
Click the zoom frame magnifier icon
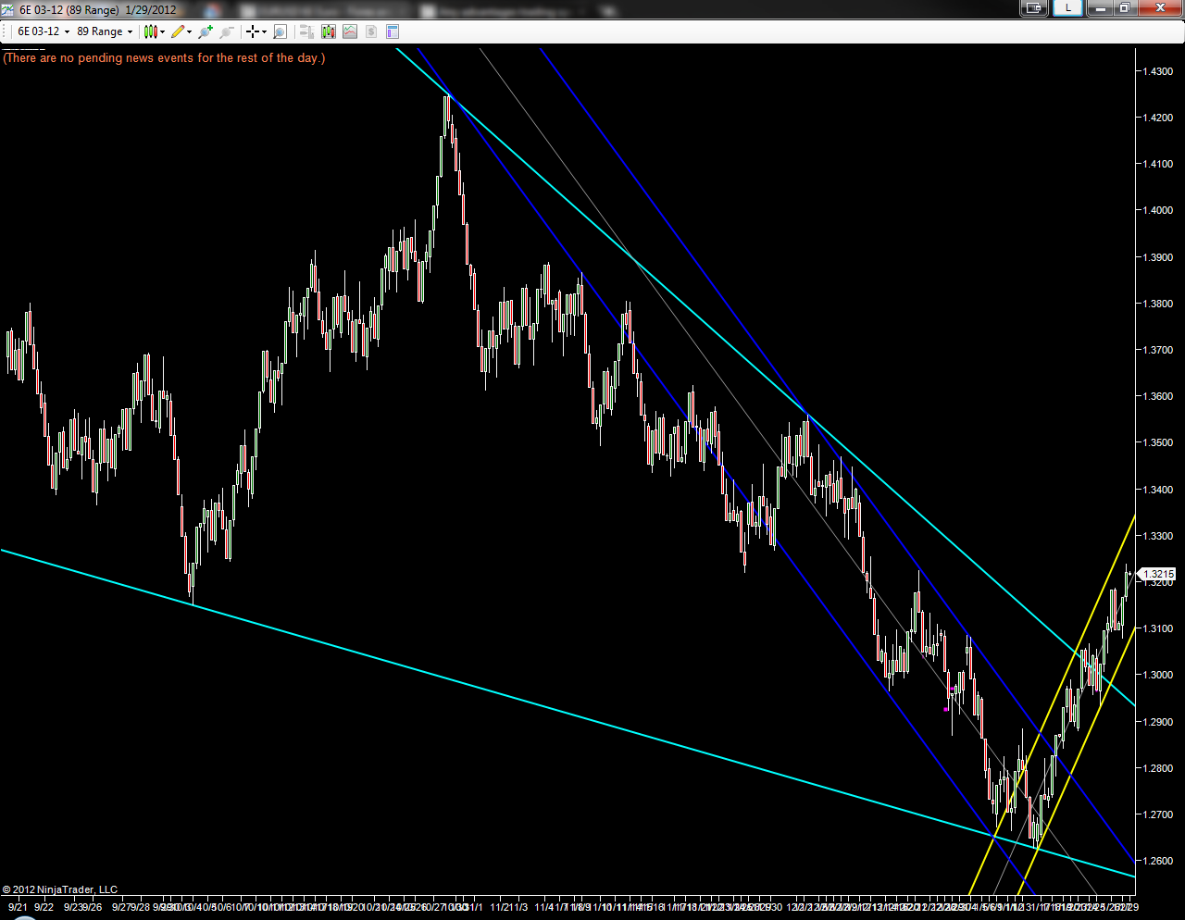click(x=281, y=31)
